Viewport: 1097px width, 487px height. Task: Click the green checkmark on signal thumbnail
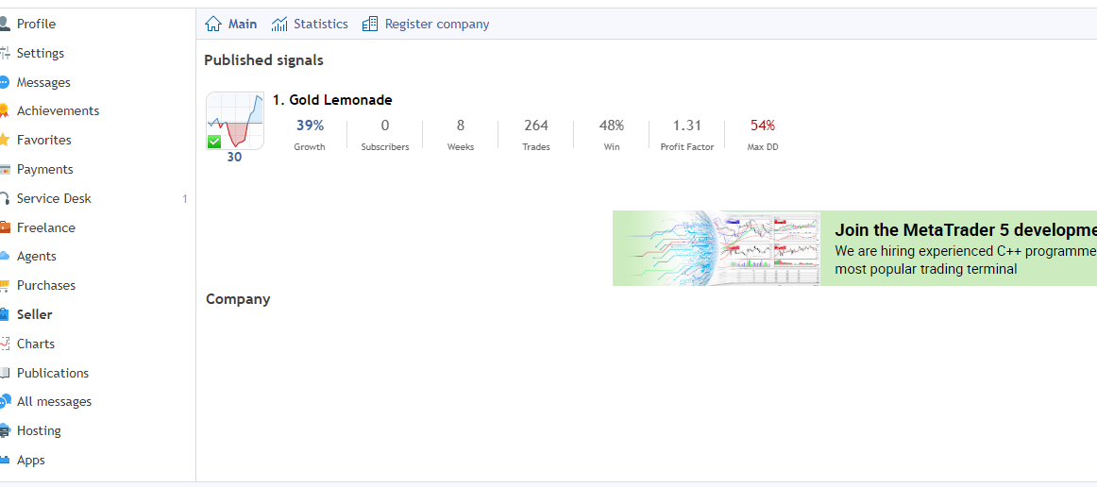[x=214, y=142]
